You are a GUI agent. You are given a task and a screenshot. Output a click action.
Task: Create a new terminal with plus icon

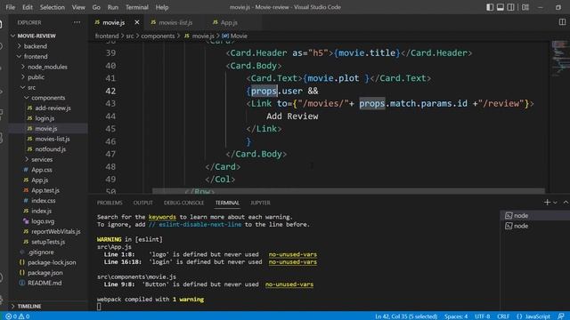pos(547,203)
